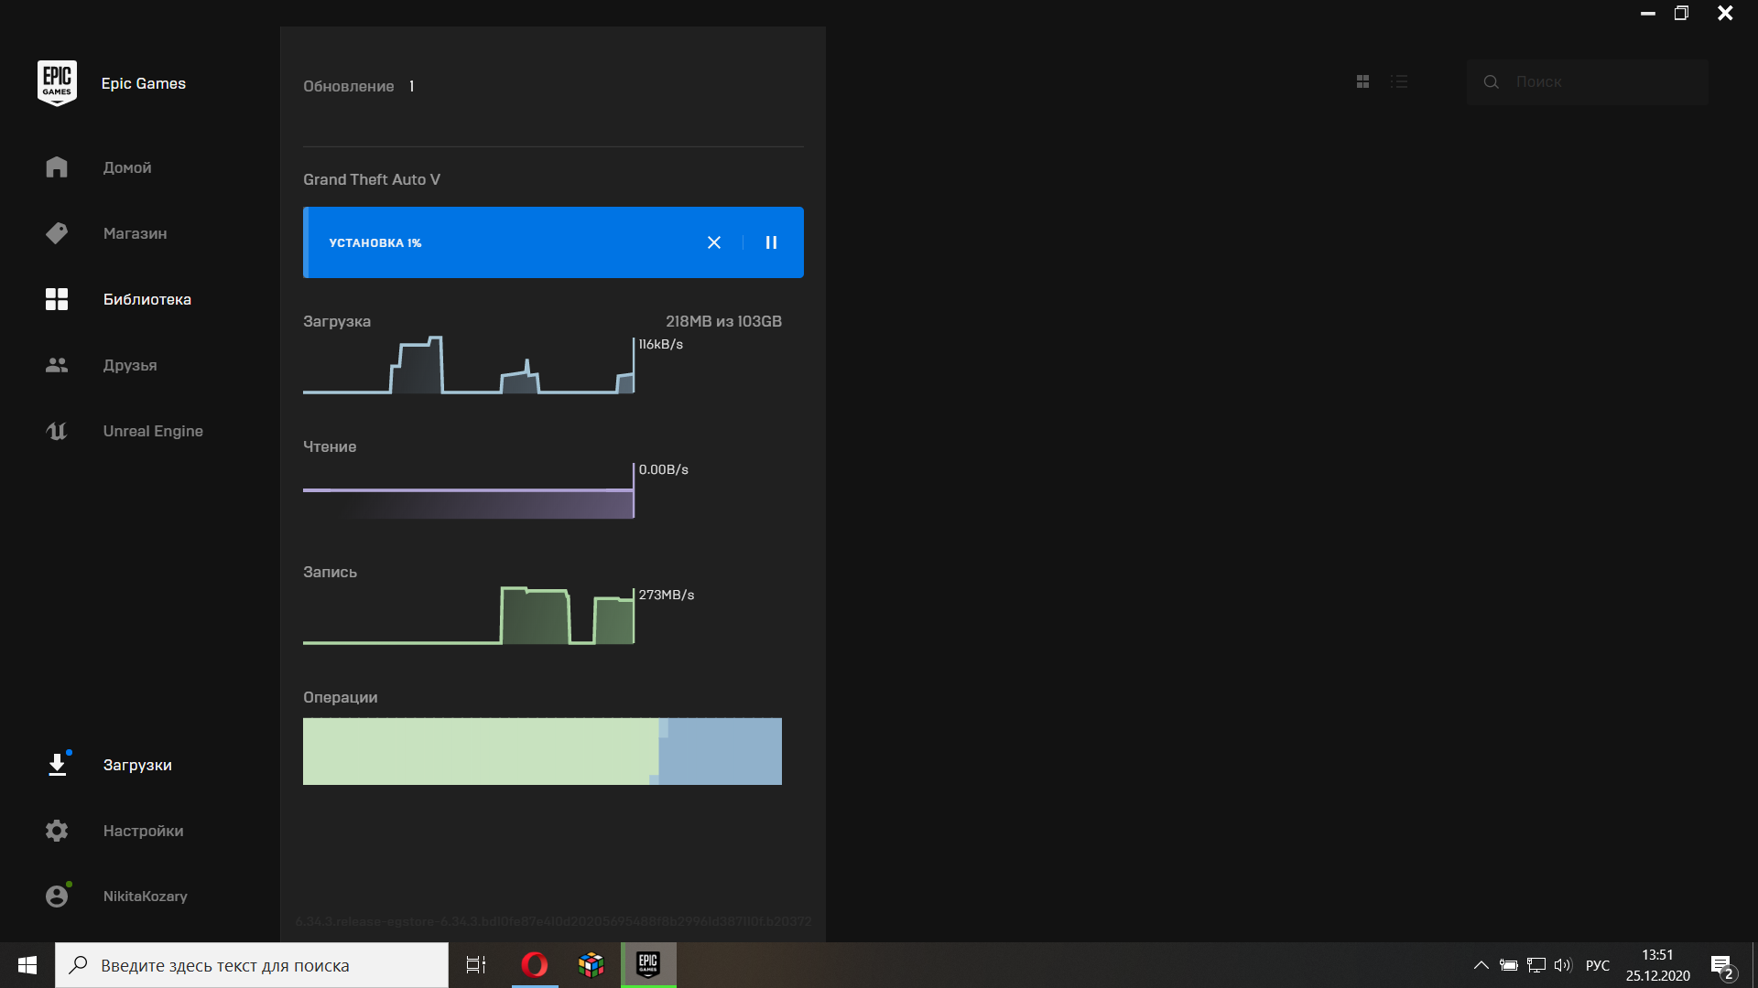Switch library to grid view
Screen dimensions: 1758x988
(1362, 81)
